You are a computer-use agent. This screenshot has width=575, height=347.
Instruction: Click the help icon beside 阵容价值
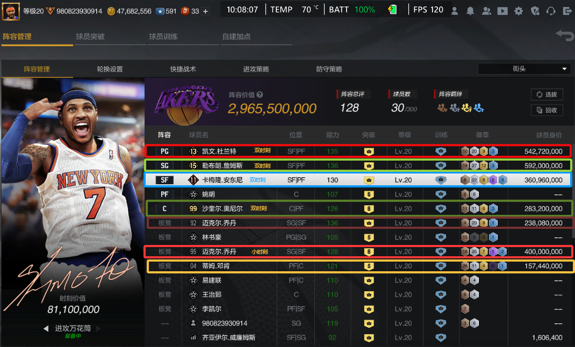tap(260, 95)
